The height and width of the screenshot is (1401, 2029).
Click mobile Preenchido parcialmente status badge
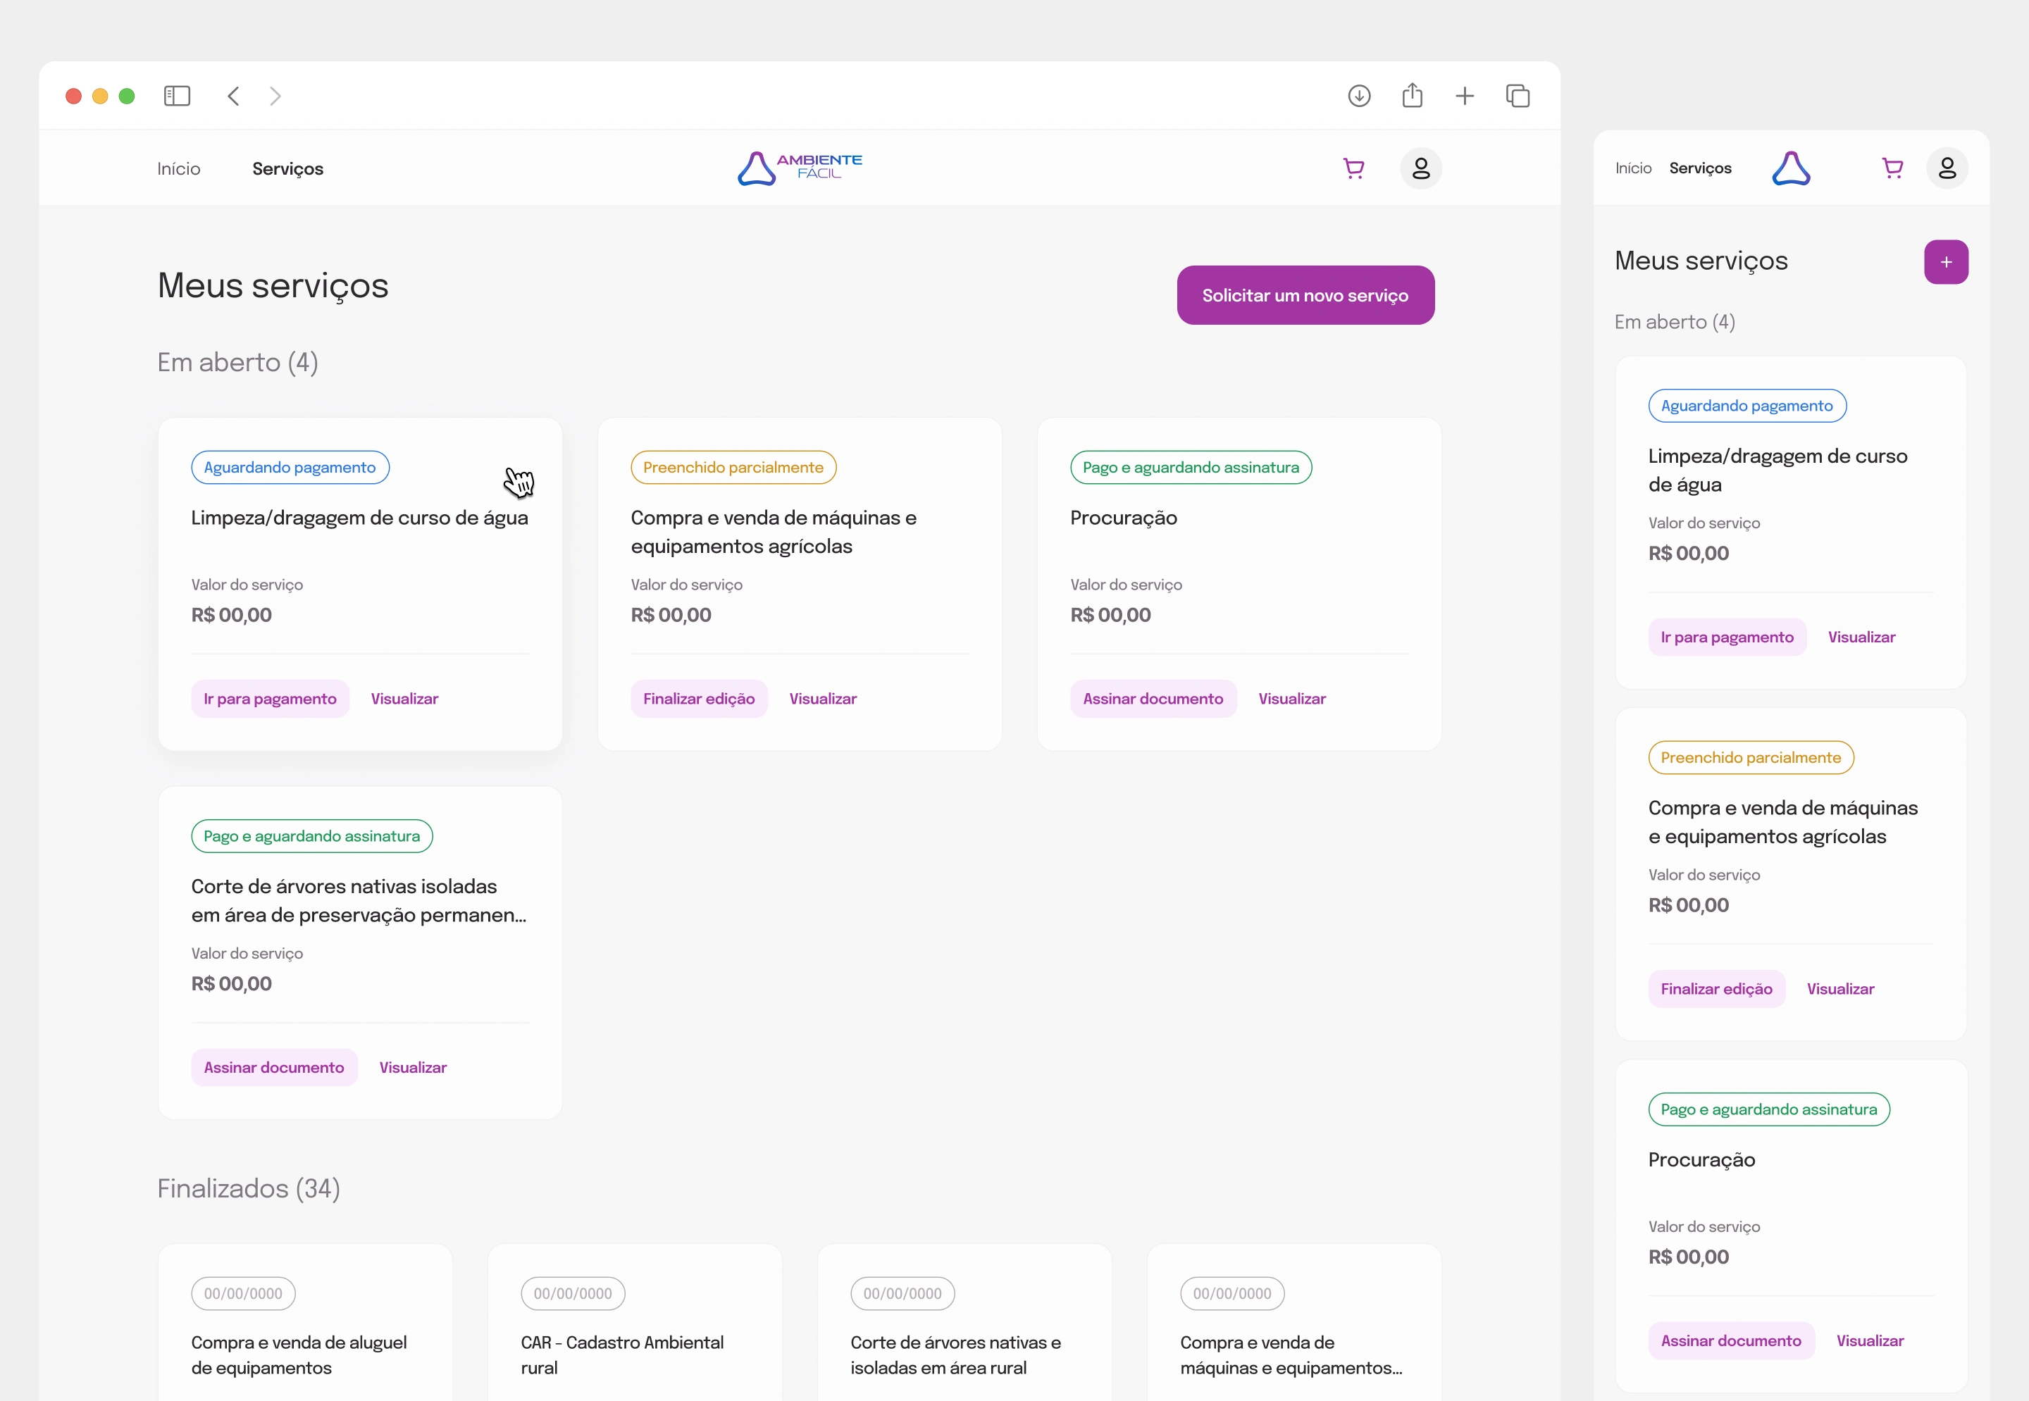(1751, 758)
